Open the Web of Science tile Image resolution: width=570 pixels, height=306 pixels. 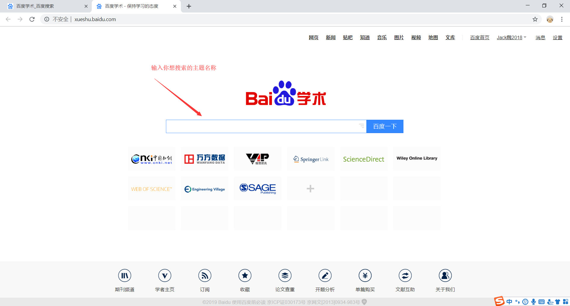(152, 189)
